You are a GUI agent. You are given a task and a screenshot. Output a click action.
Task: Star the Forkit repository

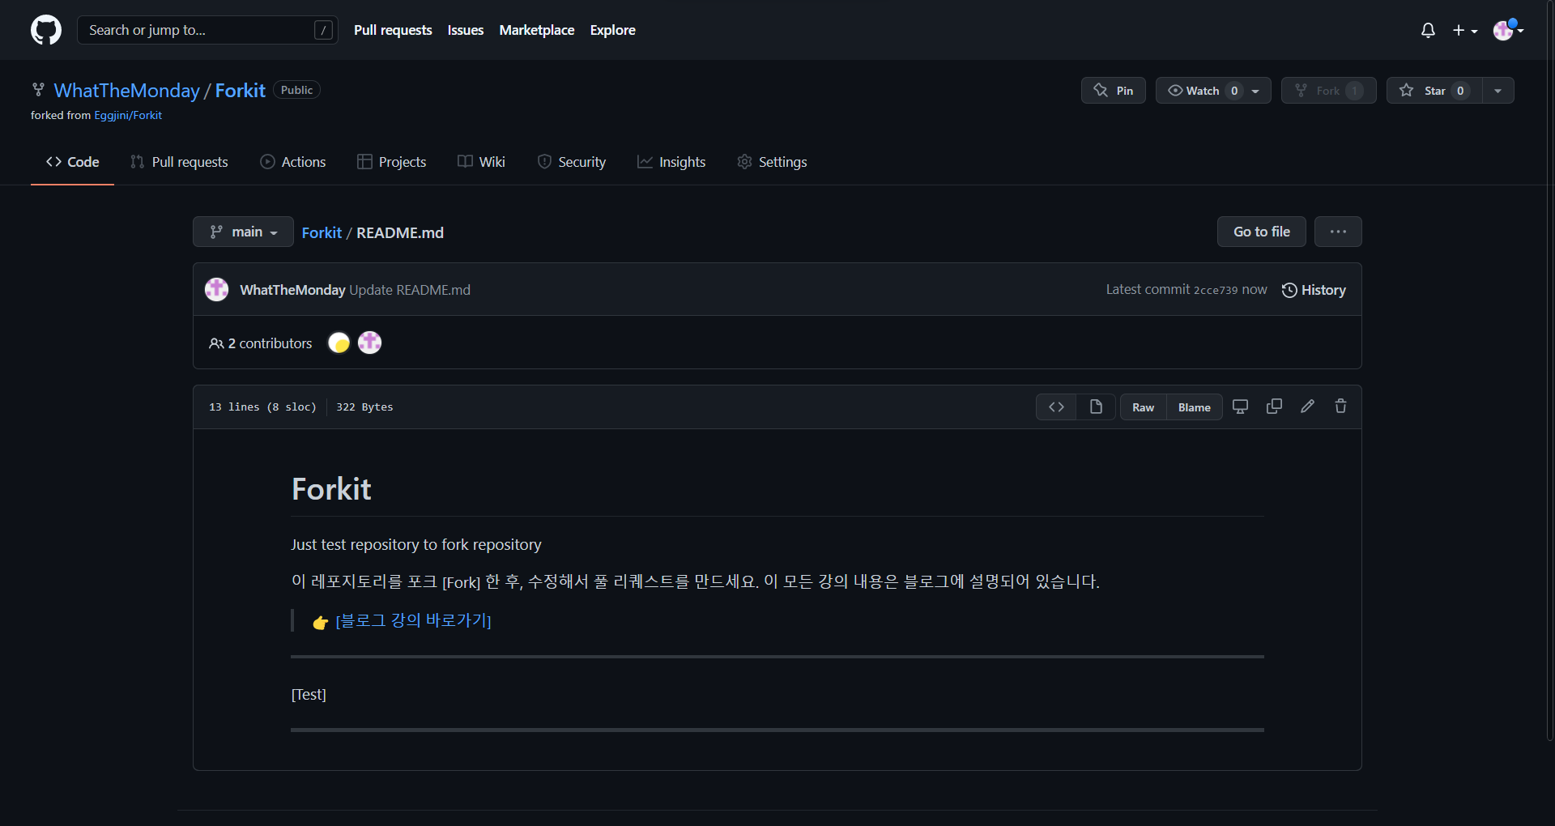(x=1434, y=91)
